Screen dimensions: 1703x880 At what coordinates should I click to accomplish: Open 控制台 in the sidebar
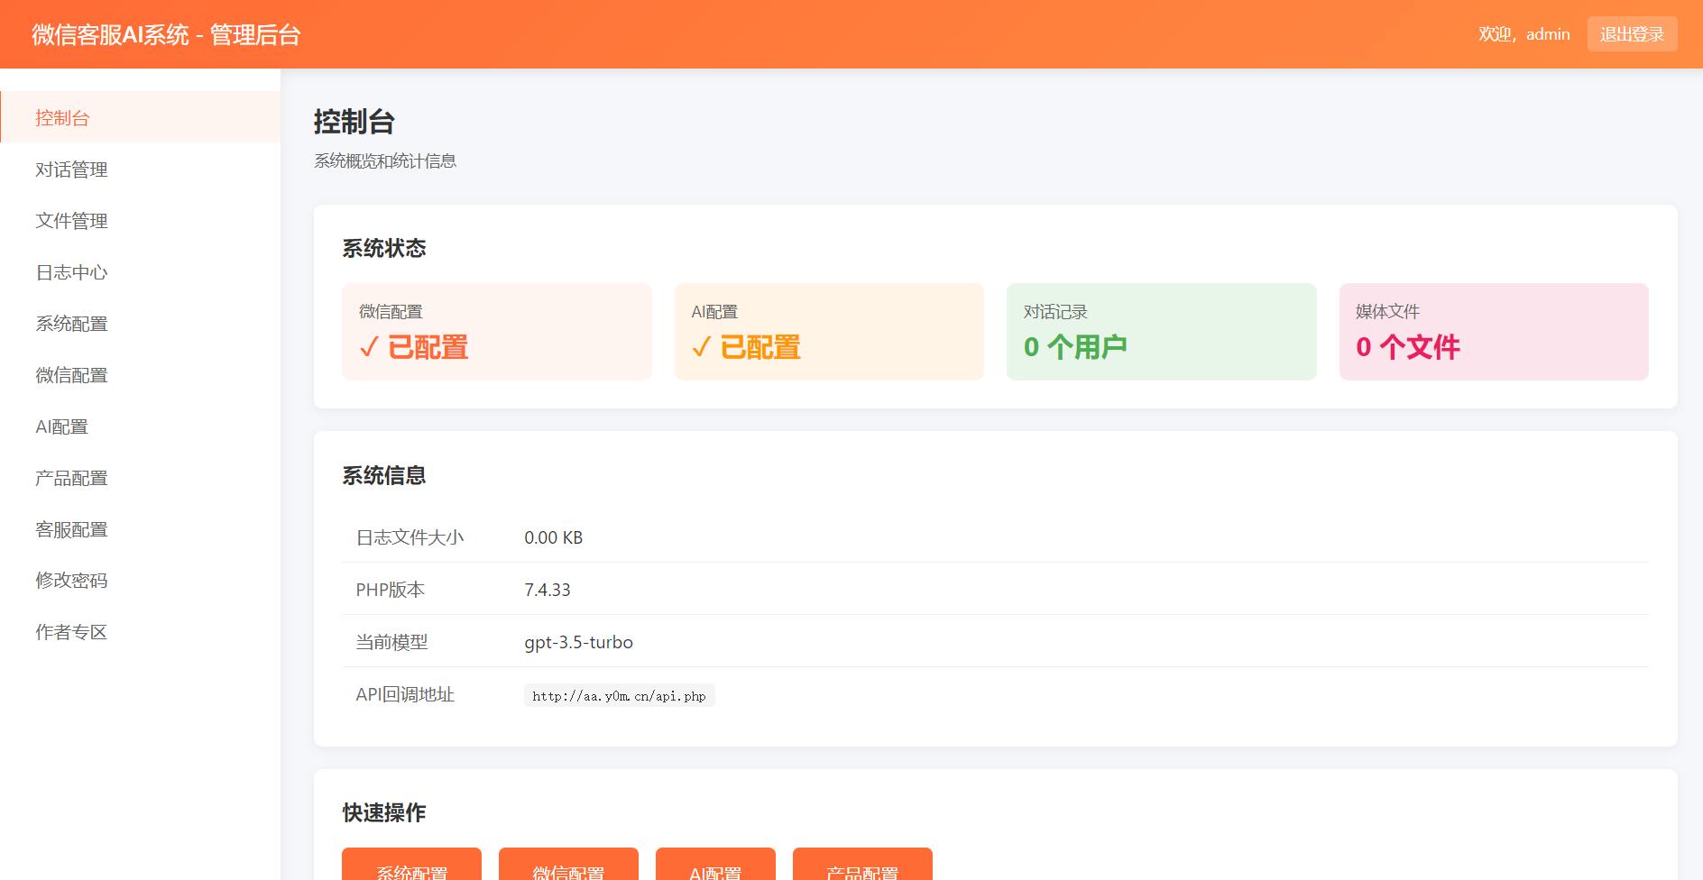[62, 118]
